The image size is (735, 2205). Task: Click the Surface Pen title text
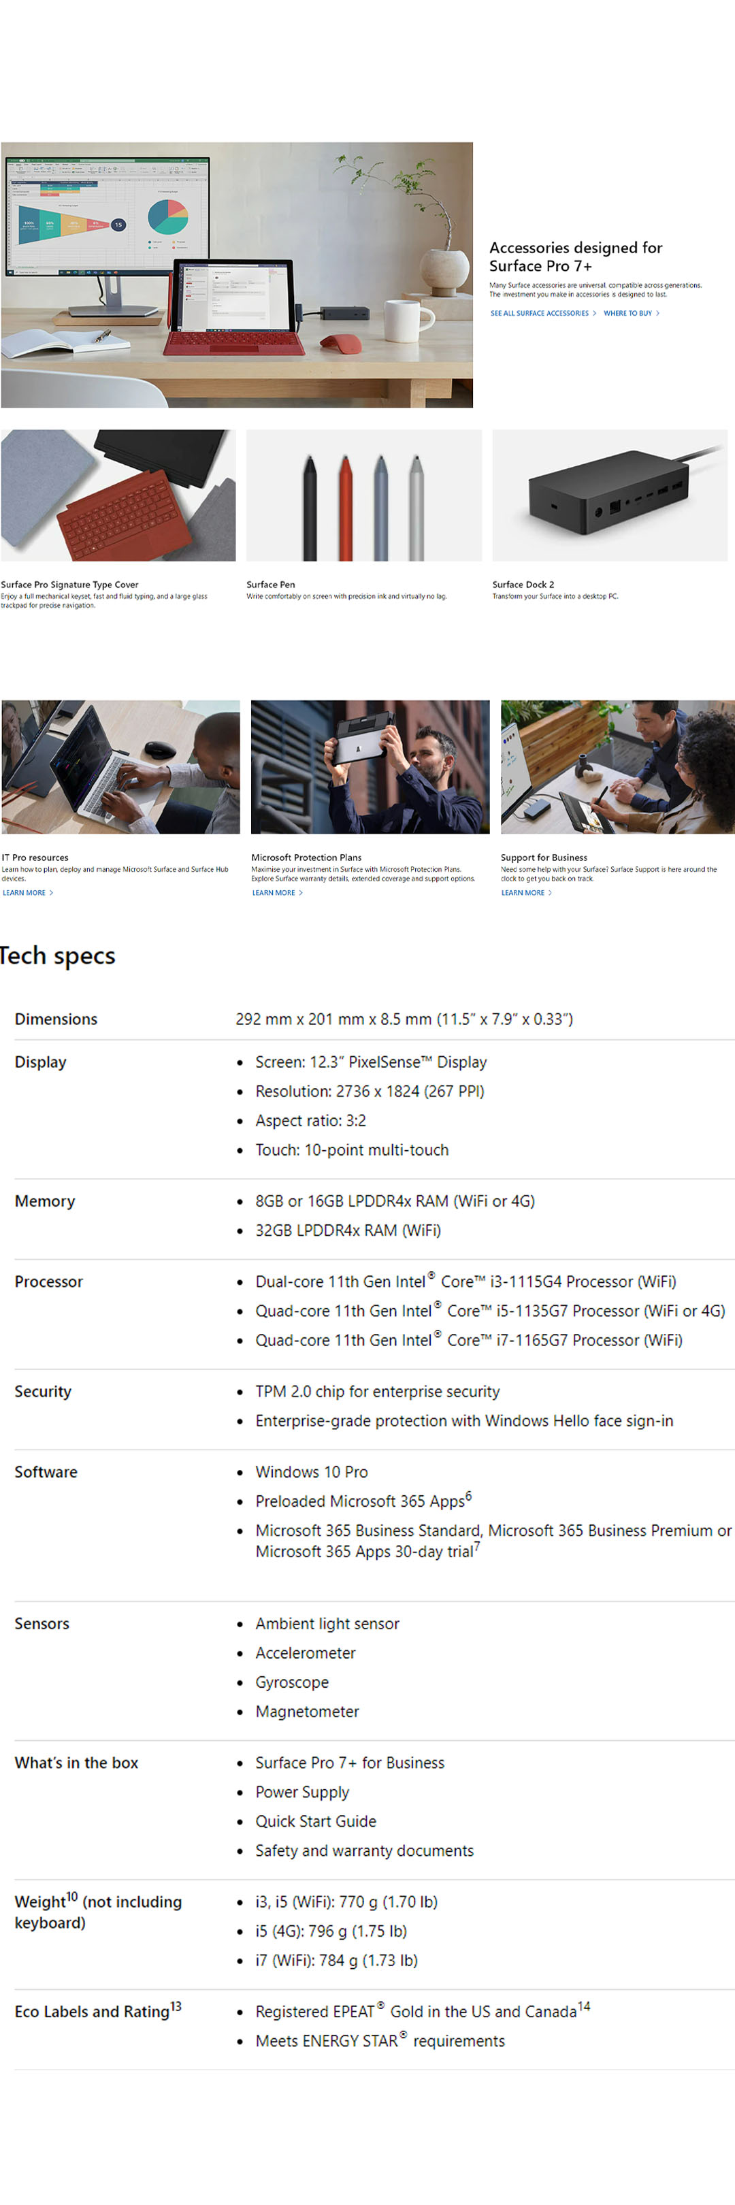[270, 585]
